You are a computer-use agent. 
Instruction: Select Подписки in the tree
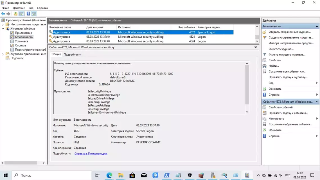click(17, 58)
